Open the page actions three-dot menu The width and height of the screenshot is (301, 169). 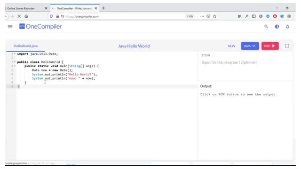202,16
